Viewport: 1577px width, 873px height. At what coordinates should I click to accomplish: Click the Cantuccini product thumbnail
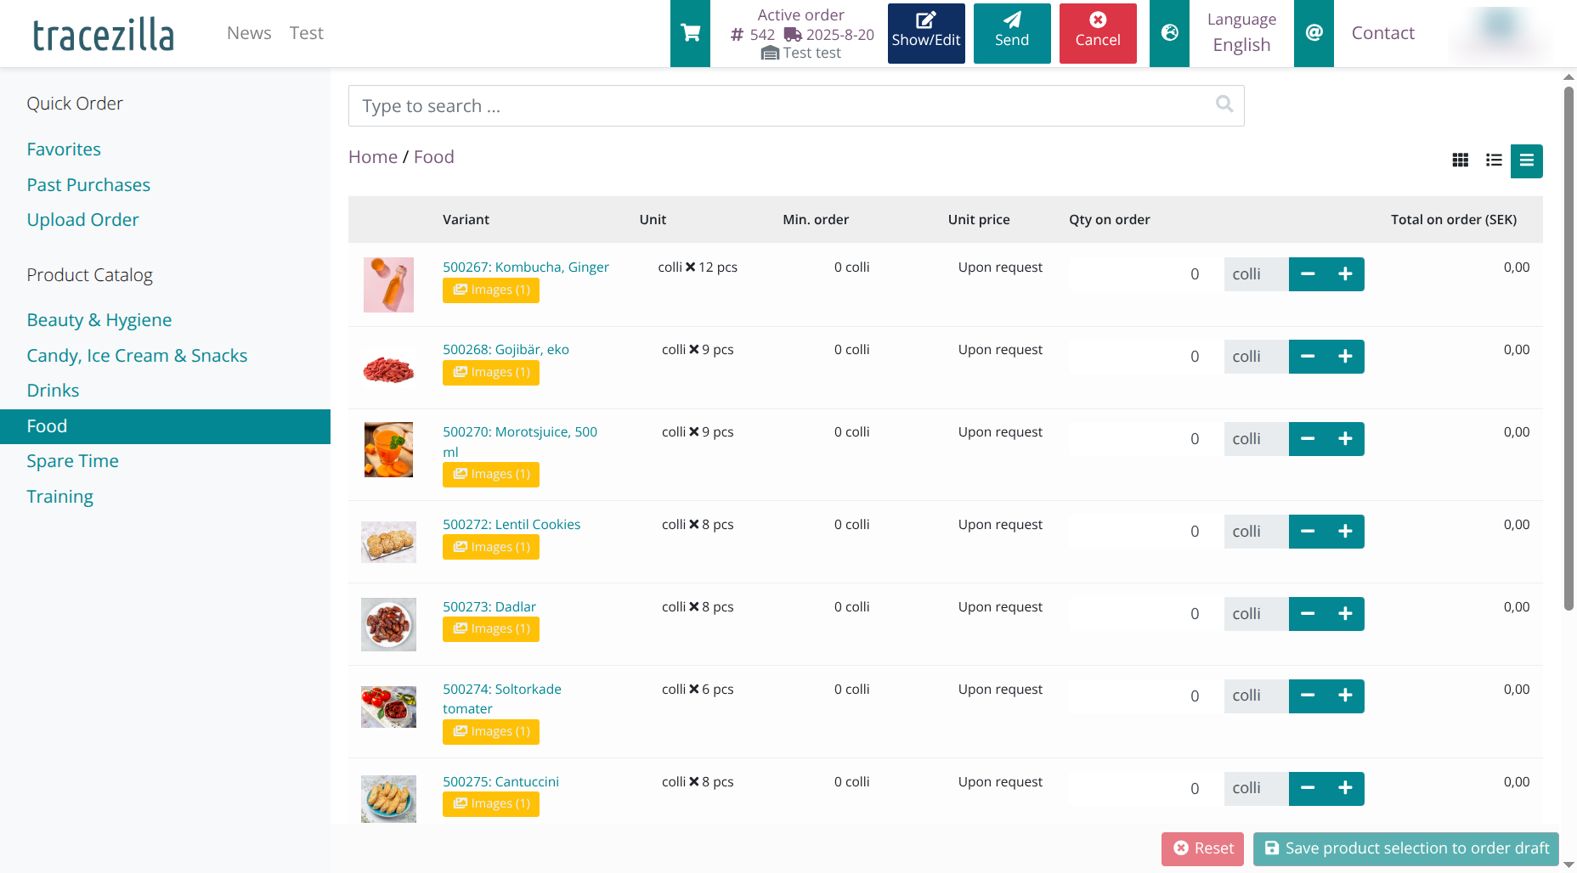pyautogui.click(x=388, y=798)
